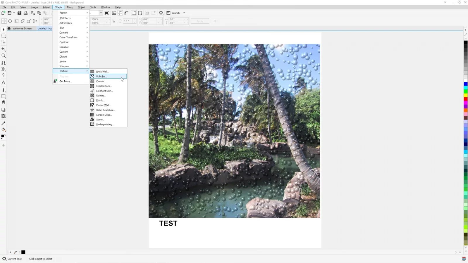The image size is (468, 263).
Task: Select the Text tool
Action: pyautogui.click(x=4, y=82)
